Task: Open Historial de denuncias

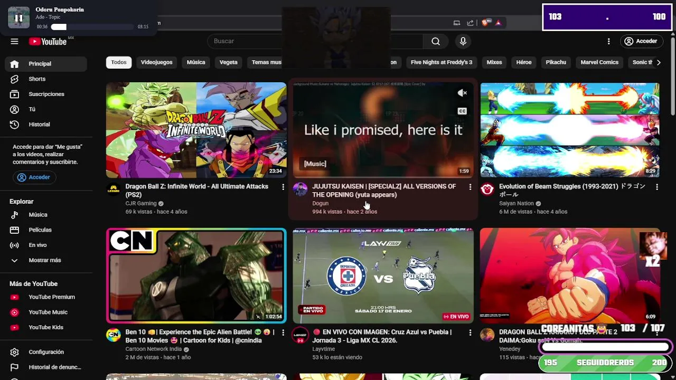Action: coord(46,367)
